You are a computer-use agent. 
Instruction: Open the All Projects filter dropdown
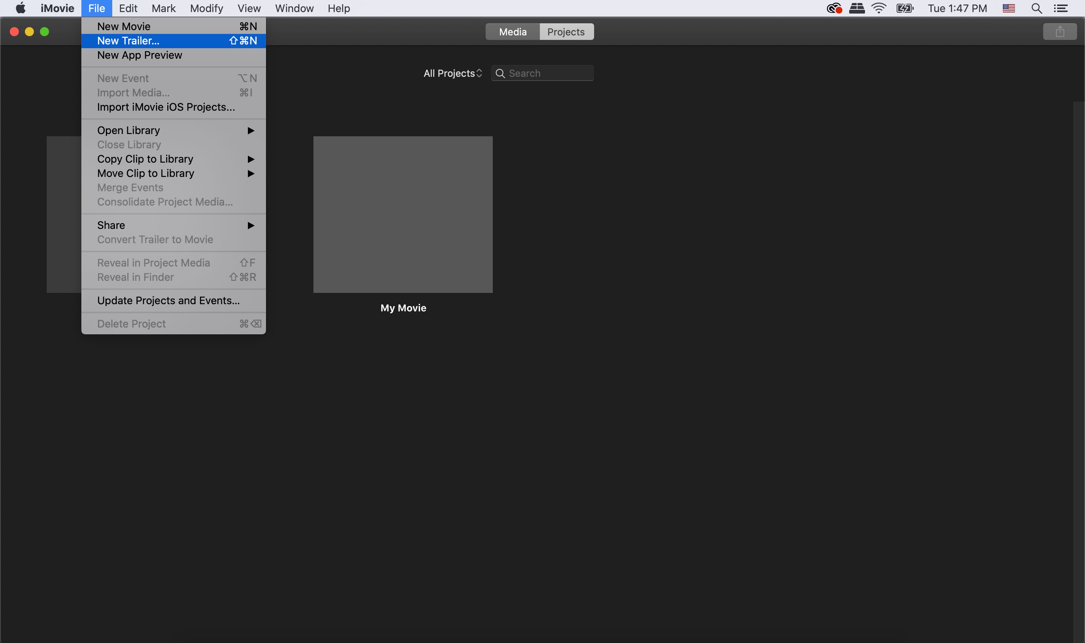tap(452, 73)
